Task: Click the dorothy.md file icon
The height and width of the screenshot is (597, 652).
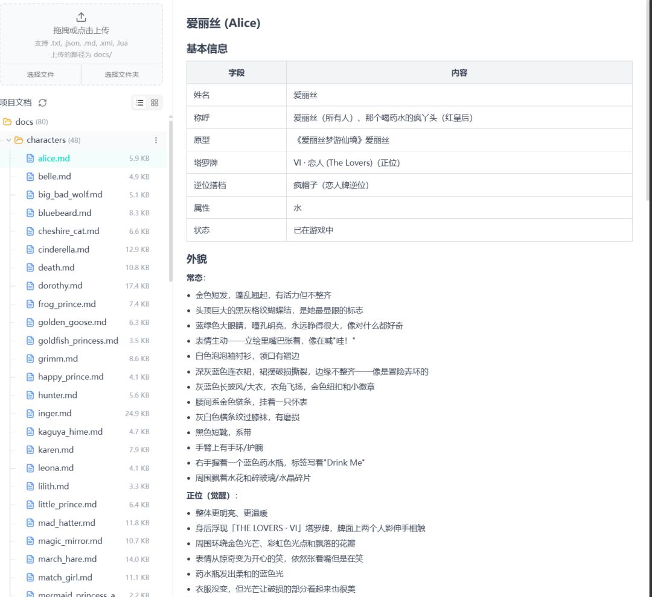Action: 30,286
